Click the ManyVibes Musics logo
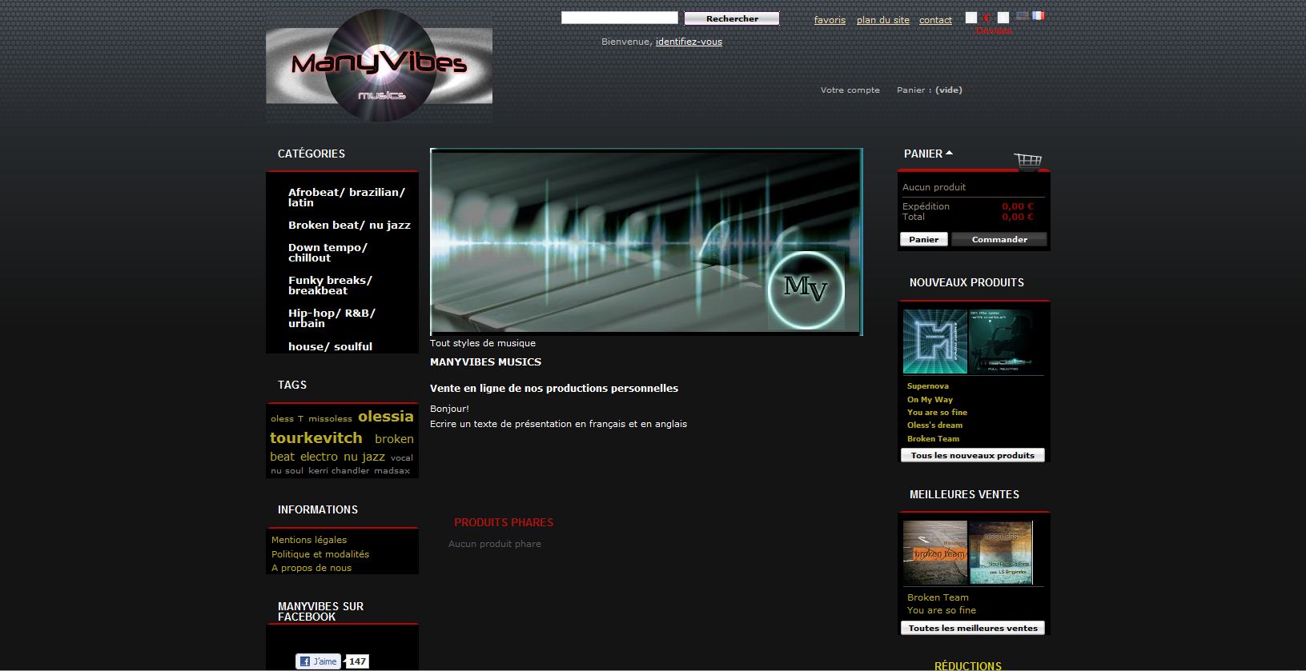This screenshot has height=671, width=1306. (379, 66)
